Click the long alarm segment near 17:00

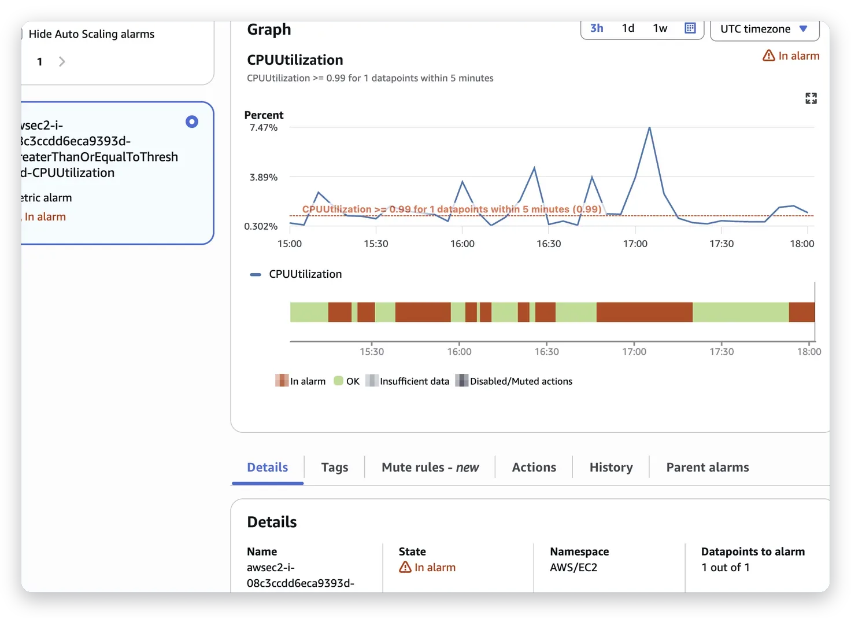[x=644, y=312]
